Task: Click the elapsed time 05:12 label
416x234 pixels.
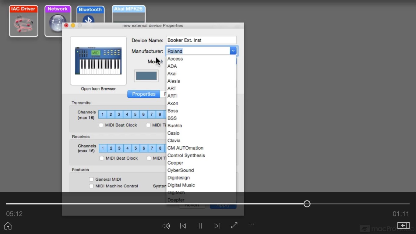Action: click(14, 214)
